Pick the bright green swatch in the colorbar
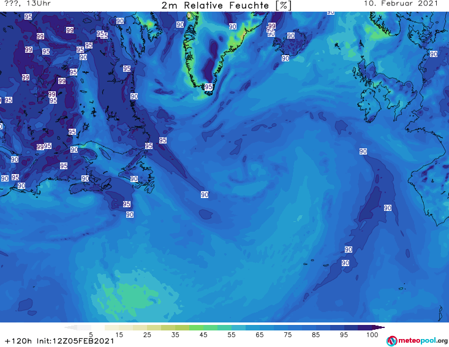This screenshot has height=347, width=449. [x=196, y=327]
